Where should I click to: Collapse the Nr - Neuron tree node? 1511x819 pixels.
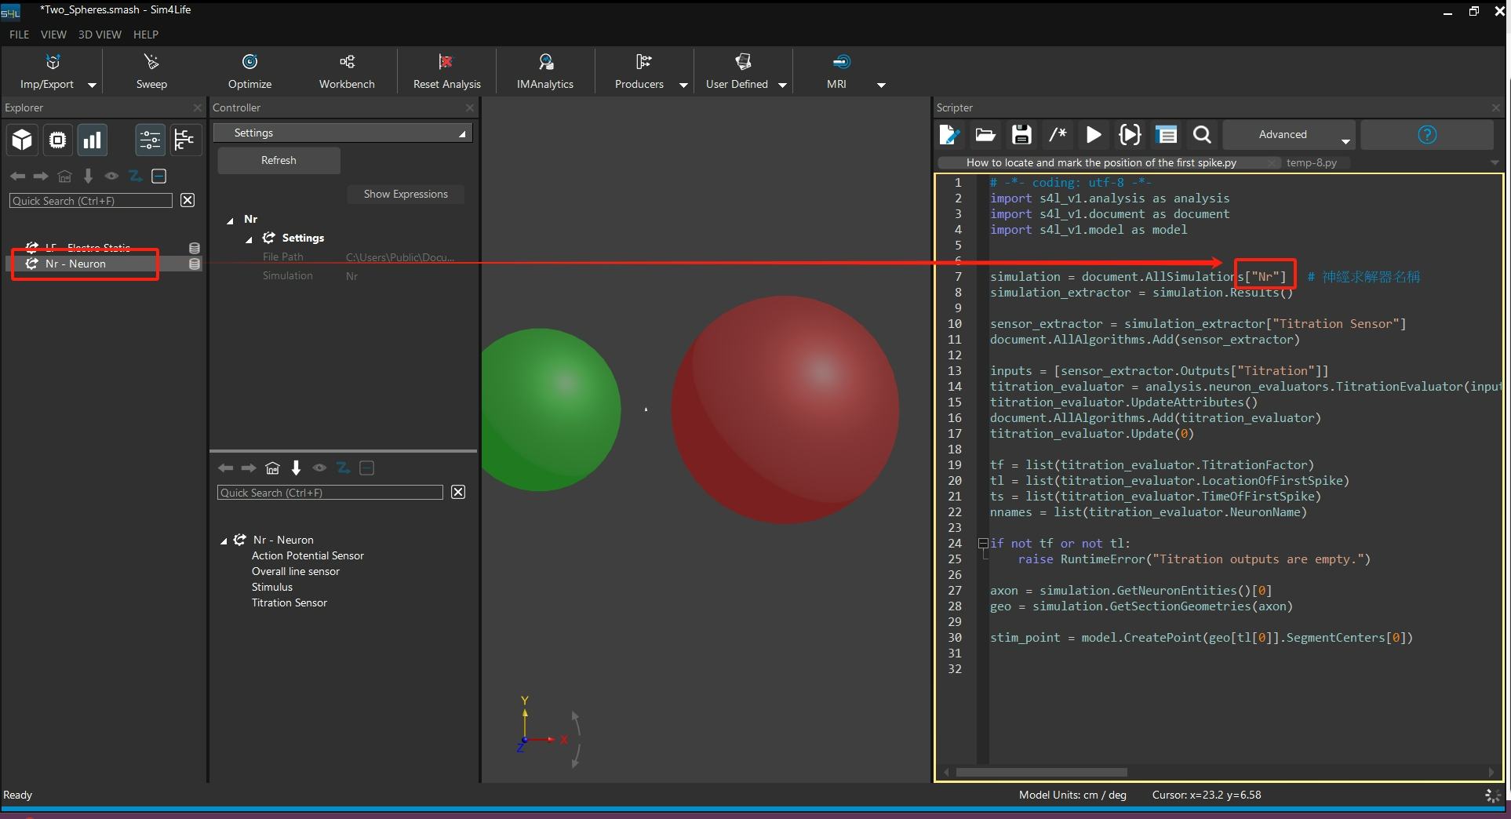[224, 541]
